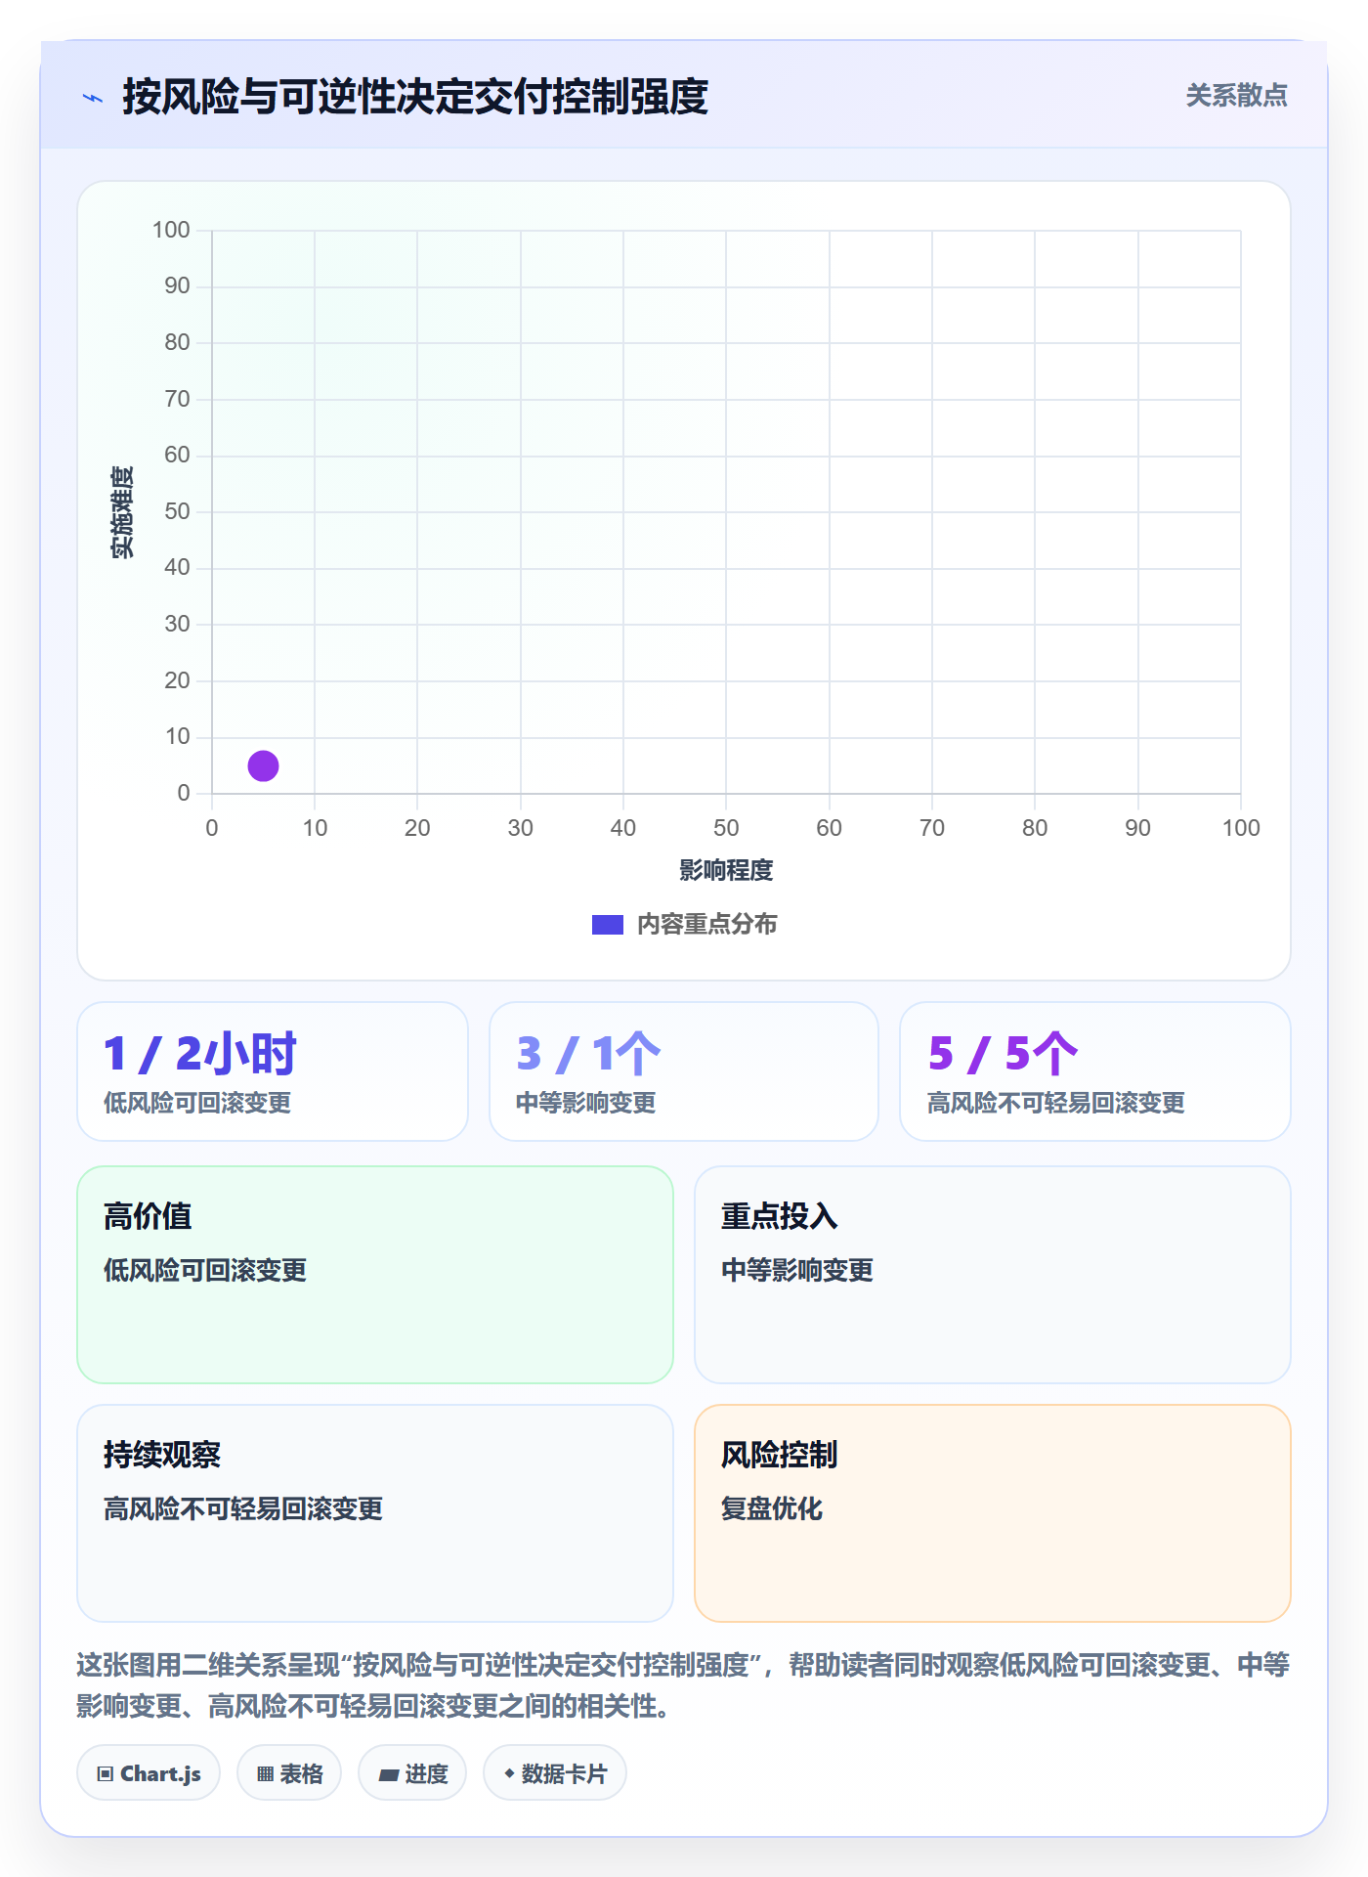1368x1877 pixels.
Task: Click the stat value 3 / 1个
Action: (588, 1054)
